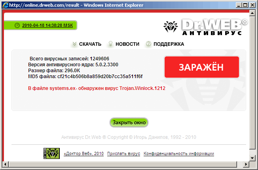
Task: Click the vertical scrollbar down arrow
Action: 252,158
